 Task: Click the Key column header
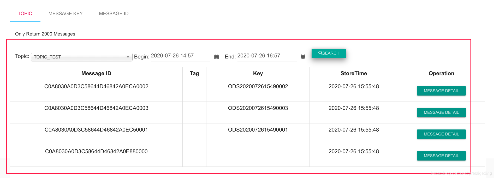pyautogui.click(x=258, y=74)
